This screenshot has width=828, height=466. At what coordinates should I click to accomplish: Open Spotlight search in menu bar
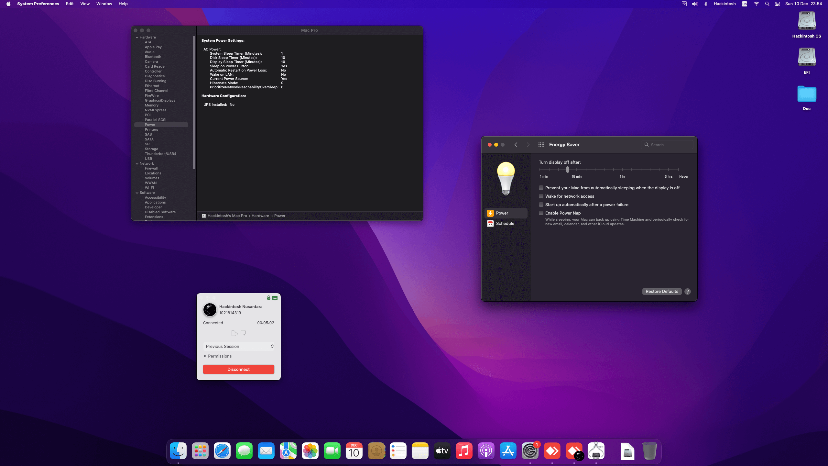click(x=767, y=4)
